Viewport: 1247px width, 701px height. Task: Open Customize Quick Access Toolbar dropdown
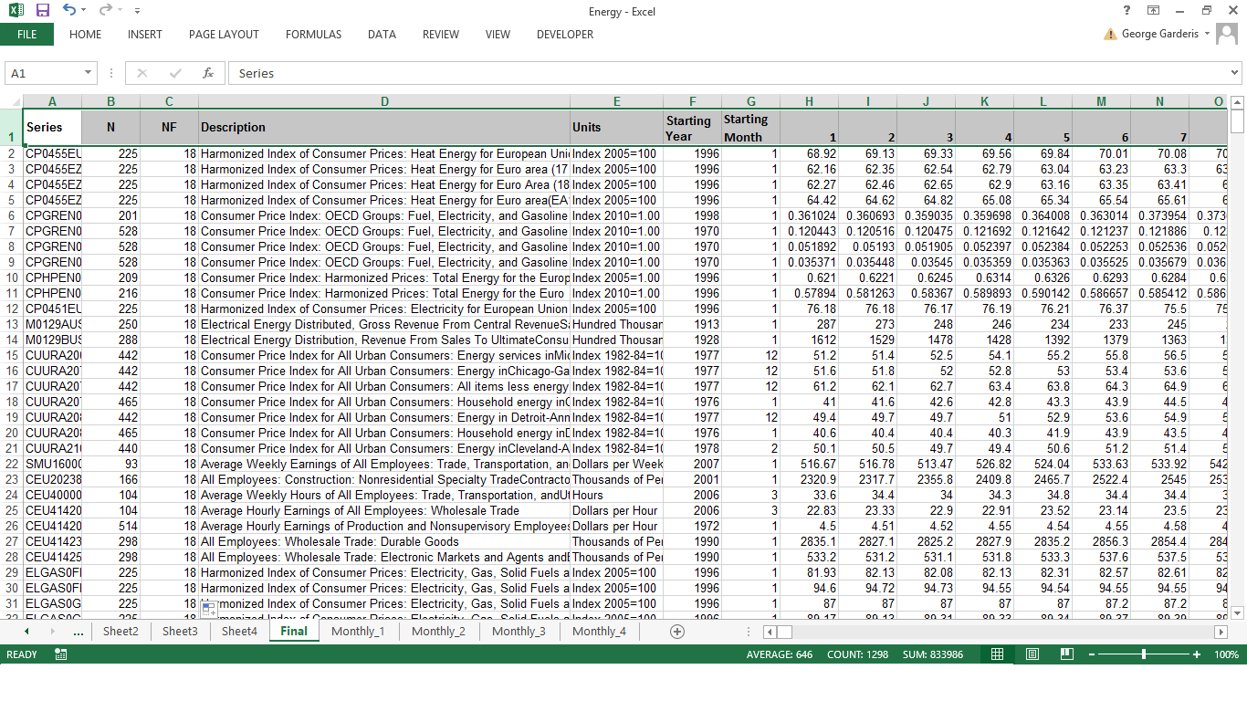[137, 11]
